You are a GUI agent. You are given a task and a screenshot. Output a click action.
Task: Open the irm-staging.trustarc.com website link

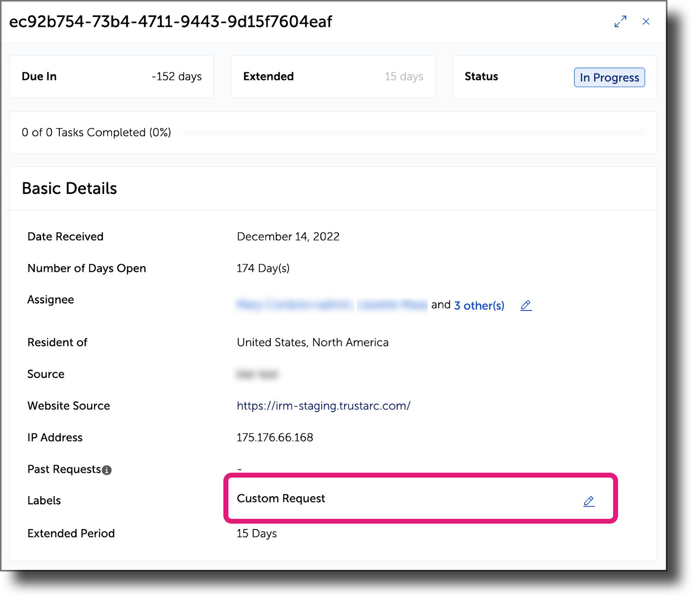[x=323, y=406]
